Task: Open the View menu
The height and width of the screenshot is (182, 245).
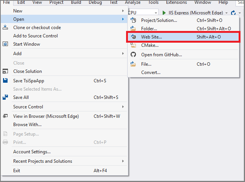Action: 37,2
